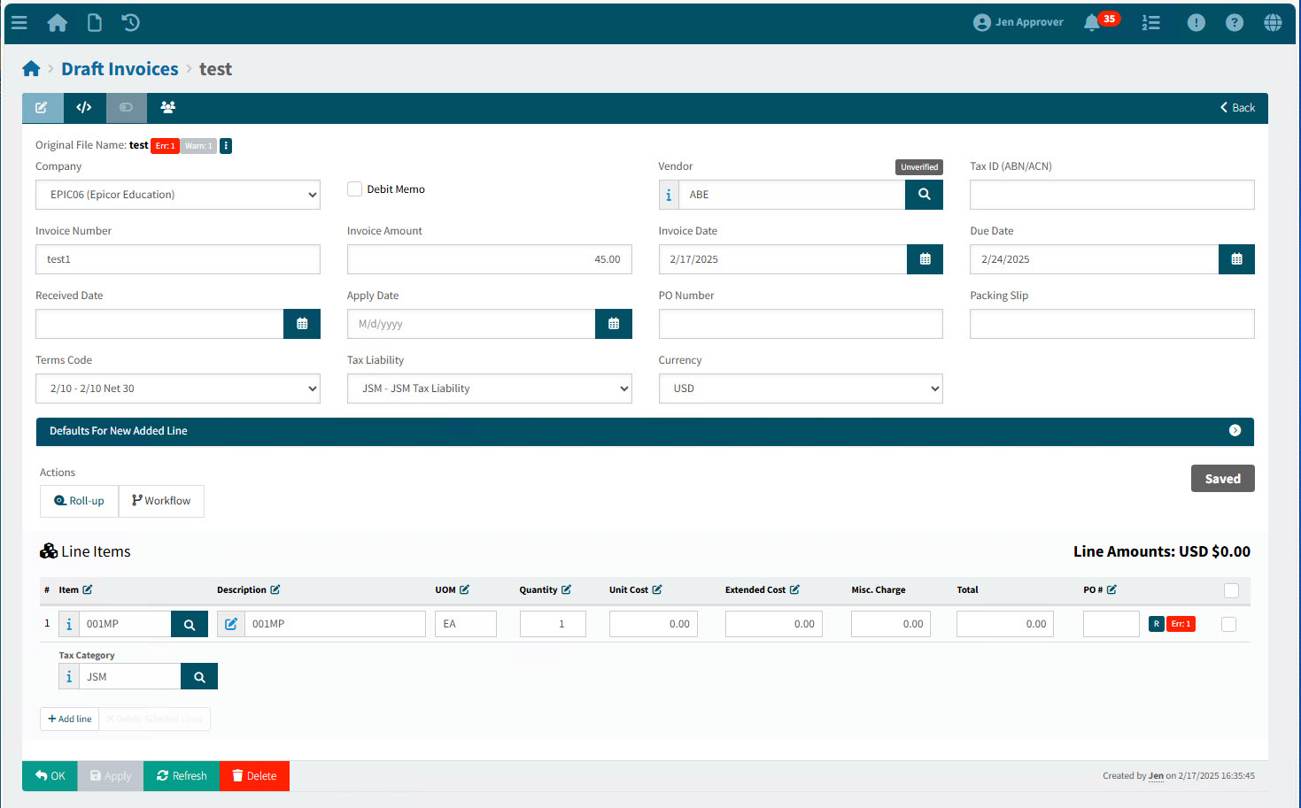Switch to the code view tab
This screenshot has height=808, width=1301.
[84, 108]
